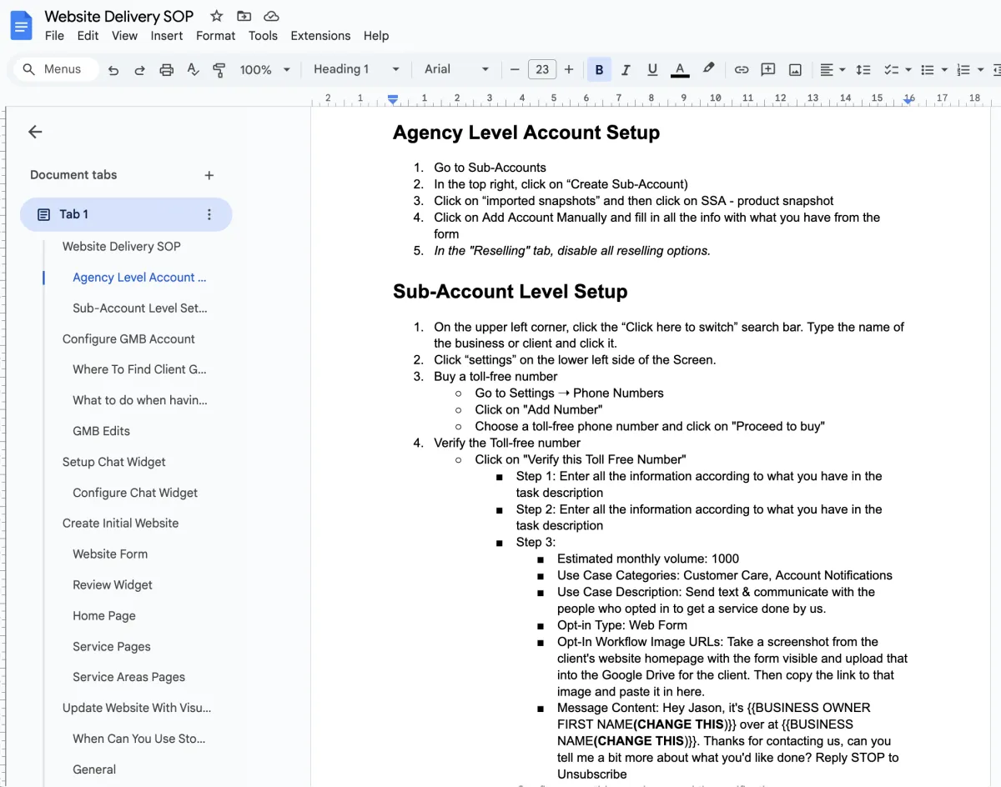Go to Review Widget outline item
The width and height of the screenshot is (1001, 787).
point(113,585)
